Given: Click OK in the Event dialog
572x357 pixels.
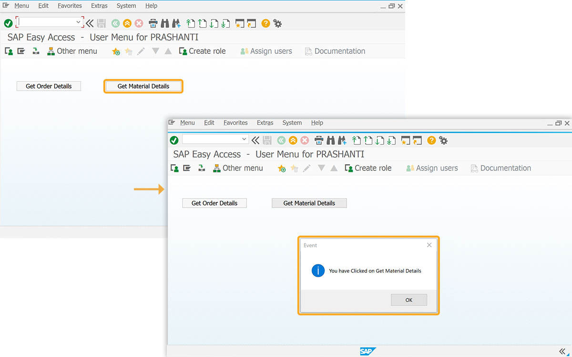Looking at the screenshot, I should click(409, 300).
